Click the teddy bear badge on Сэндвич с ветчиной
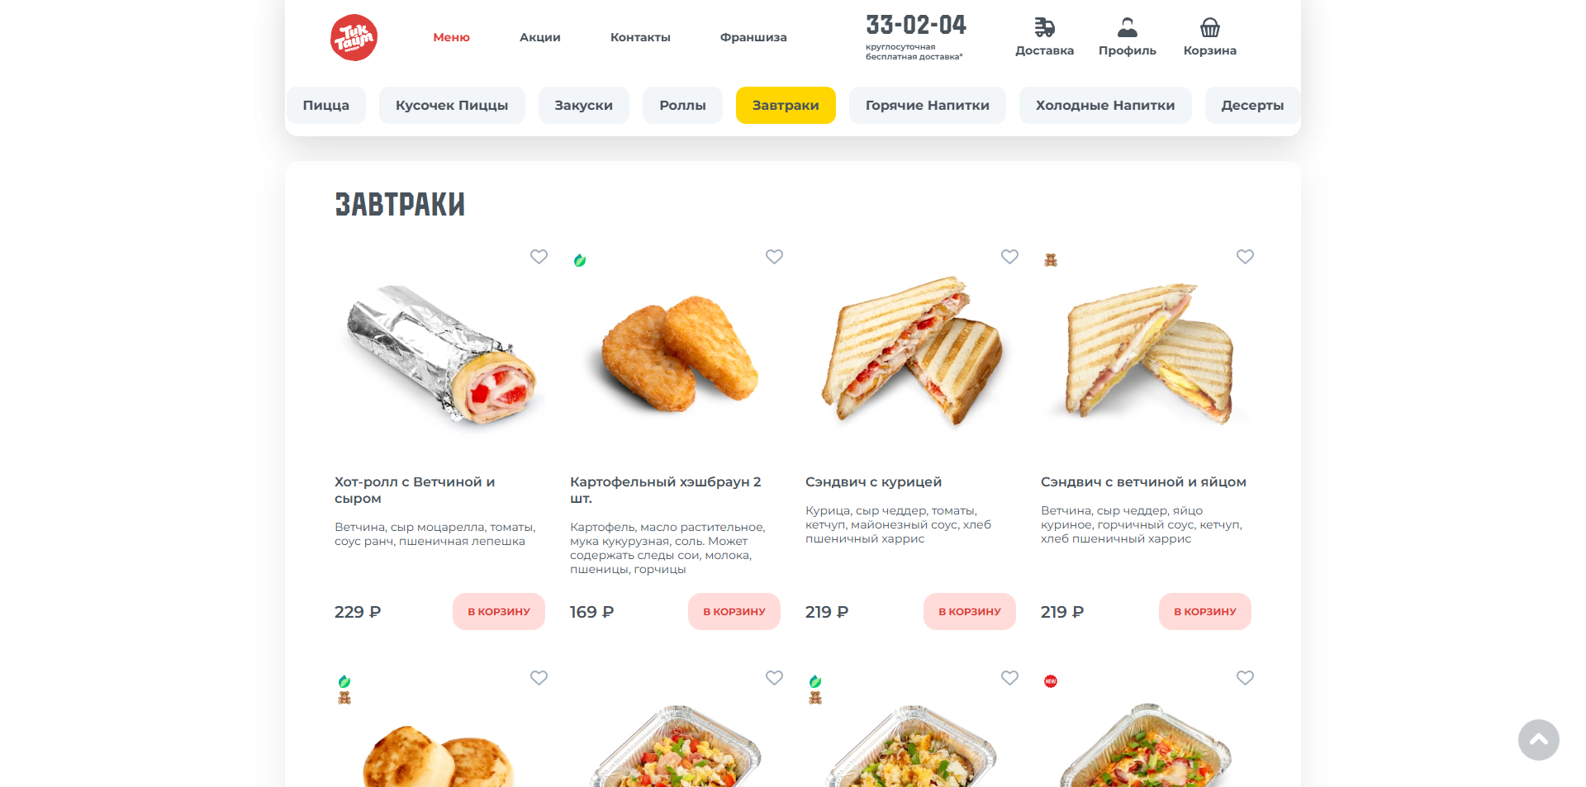 tap(1051, 260)
